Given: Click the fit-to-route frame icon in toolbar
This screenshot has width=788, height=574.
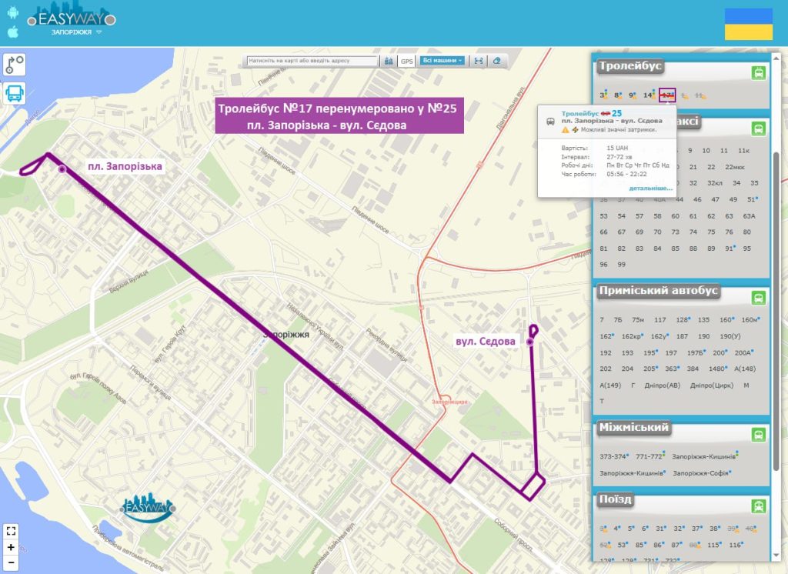Looking at the screenshot, I should coord(479,60).
